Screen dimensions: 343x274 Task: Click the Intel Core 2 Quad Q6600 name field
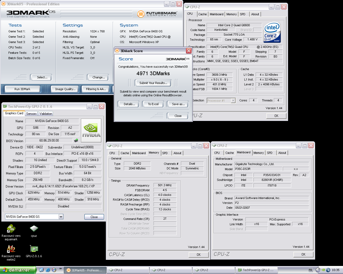pyautogui.click(x=234, y=25)
